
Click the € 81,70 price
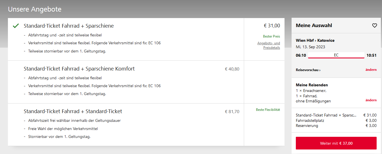pos(232,112)
